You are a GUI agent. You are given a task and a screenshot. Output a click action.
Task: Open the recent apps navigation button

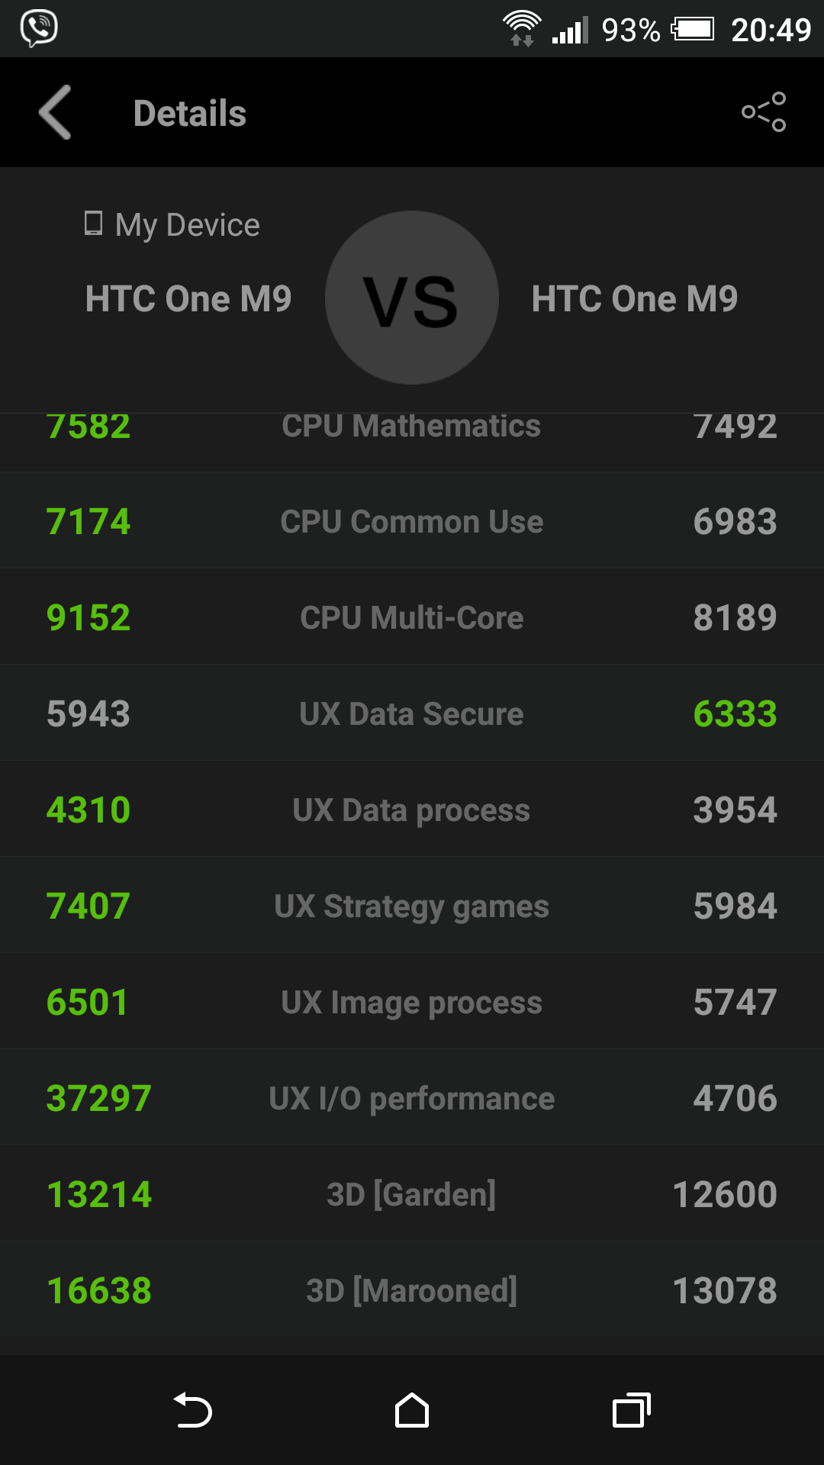(x=632, y=1410)
